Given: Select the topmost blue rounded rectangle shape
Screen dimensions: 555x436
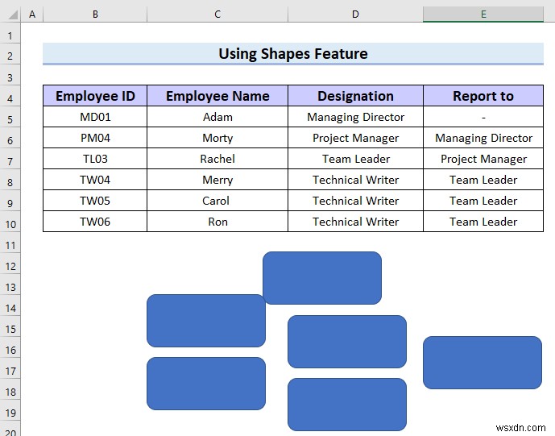Looking at the screenshot, I should 322,278.
